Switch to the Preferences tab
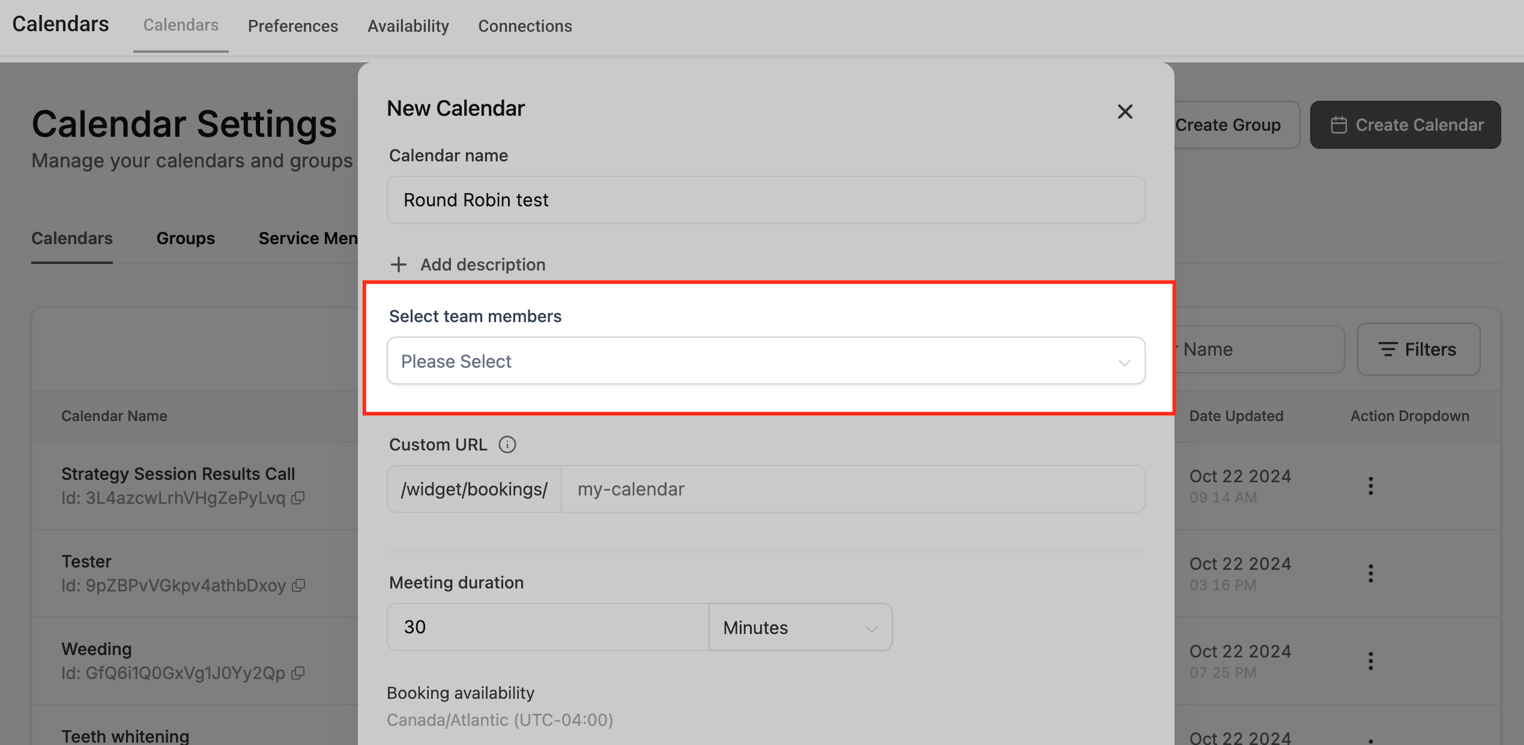 (x=293, y=26)
